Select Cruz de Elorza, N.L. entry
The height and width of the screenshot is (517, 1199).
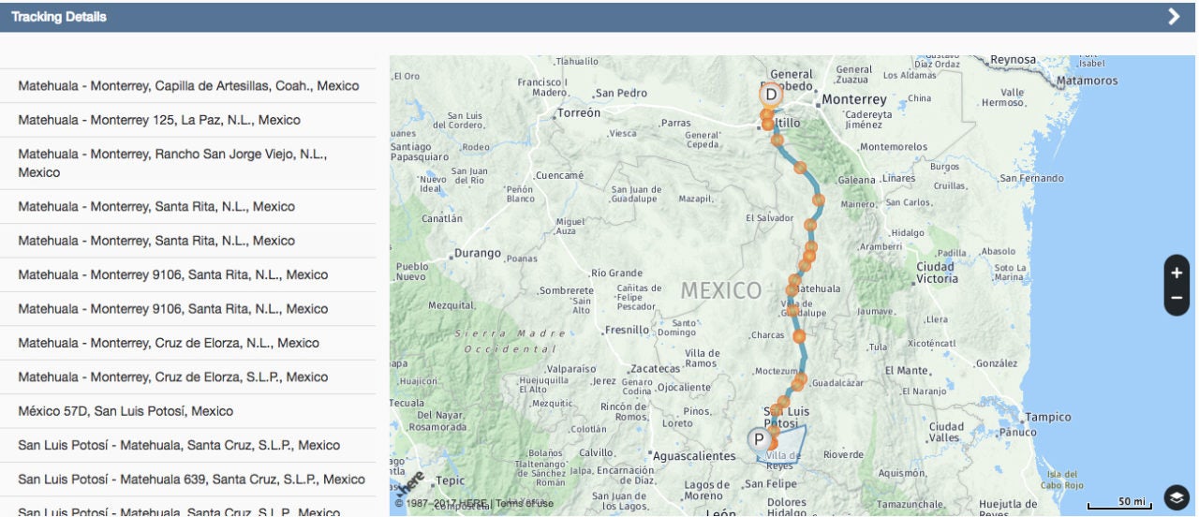coord(188,343)
